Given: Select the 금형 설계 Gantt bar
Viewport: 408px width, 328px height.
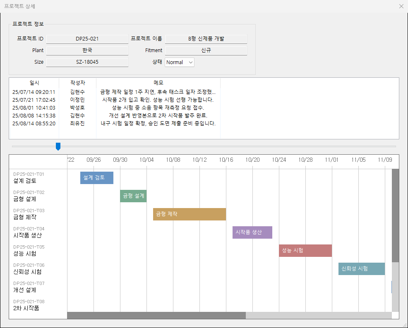Looking at the screenshot, I should [x=133, y=196].
